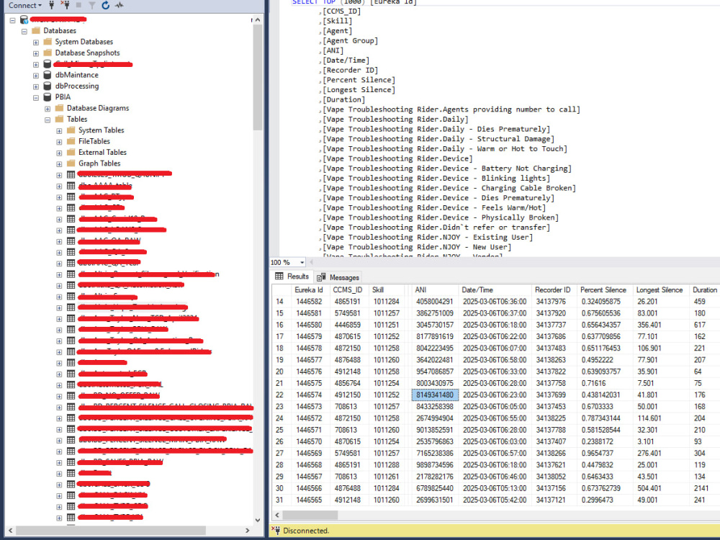Open the 100 % zoom dropdown
720x540 pixels.
302,262
